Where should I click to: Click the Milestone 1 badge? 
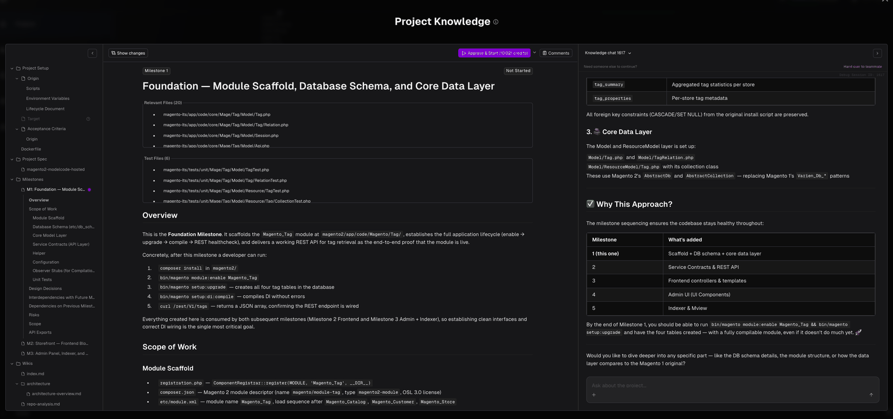click(x=156, y=71)
